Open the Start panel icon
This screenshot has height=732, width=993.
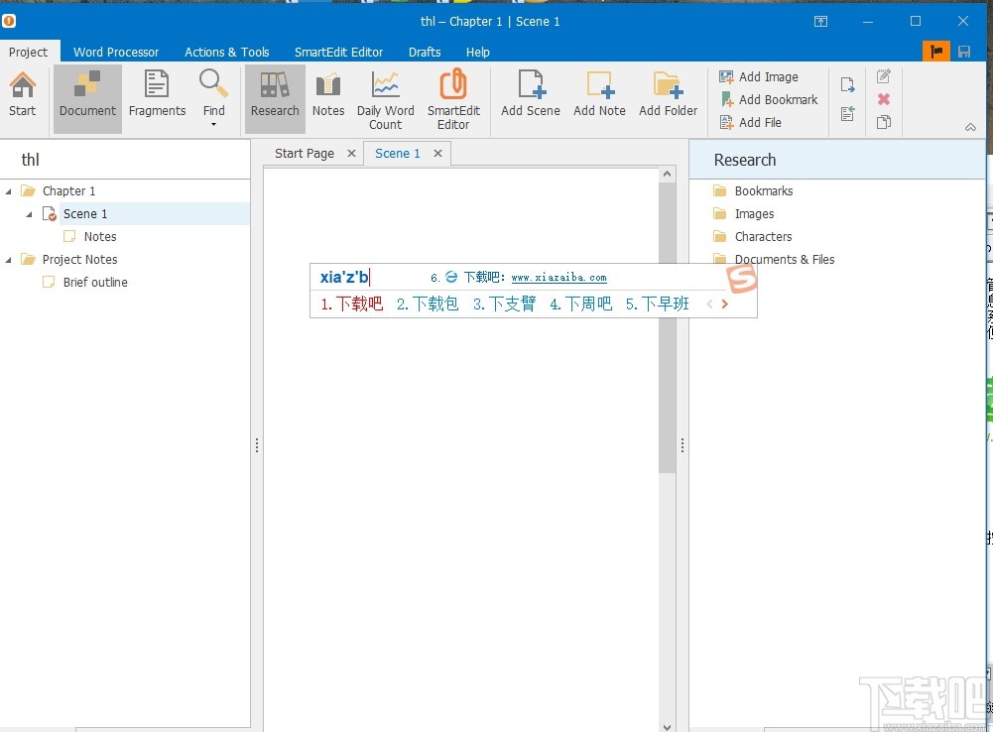[x=22, y=94]
